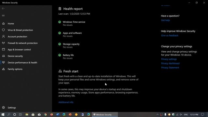Launch File Explorer from taskbar
Screen dimensions: 208x117
click(27, 114)
